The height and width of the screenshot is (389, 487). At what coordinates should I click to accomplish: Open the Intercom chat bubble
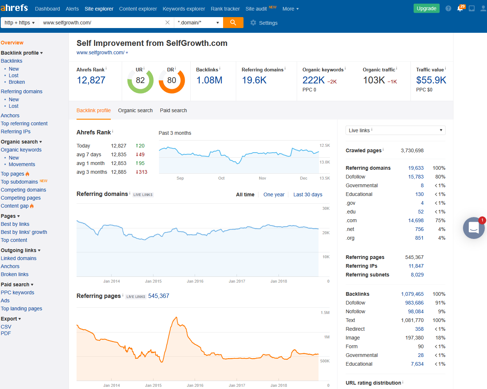[474, 228]
